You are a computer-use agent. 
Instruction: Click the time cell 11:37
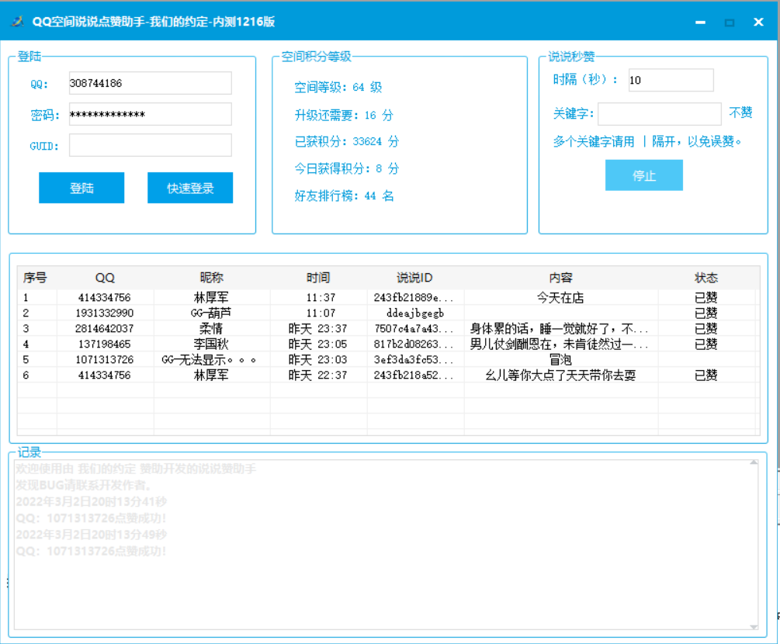point(321,297)
